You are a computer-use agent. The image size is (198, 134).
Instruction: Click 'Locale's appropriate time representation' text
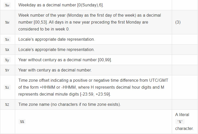point(56,50)
